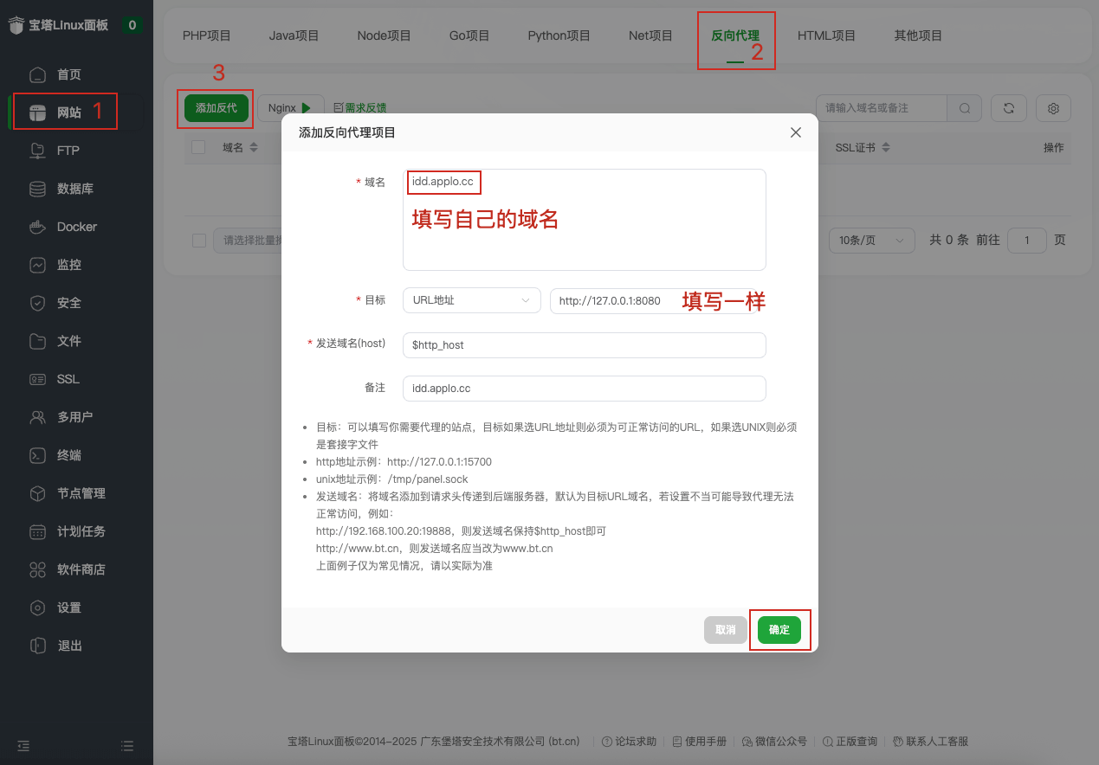Screen dimensions: 1099x765
Task: Click the Docker whale icon in sidebar
Action: [37, 227]
